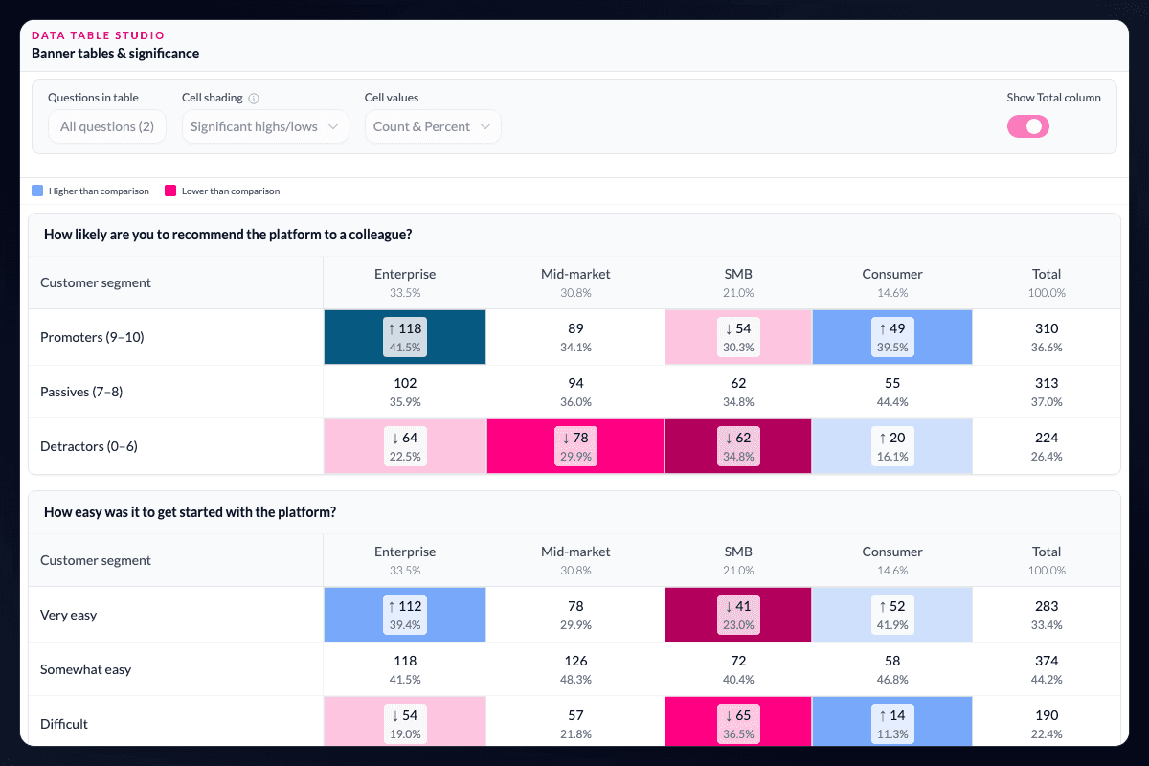Screen dimensions: 1149x766
Task: Select SMB Promoters cell showing 54
Action: coord(738,337)
